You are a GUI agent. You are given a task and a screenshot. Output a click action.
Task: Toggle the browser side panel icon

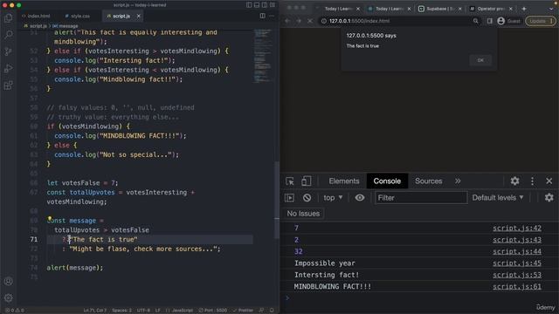click(x=490, y=21)
